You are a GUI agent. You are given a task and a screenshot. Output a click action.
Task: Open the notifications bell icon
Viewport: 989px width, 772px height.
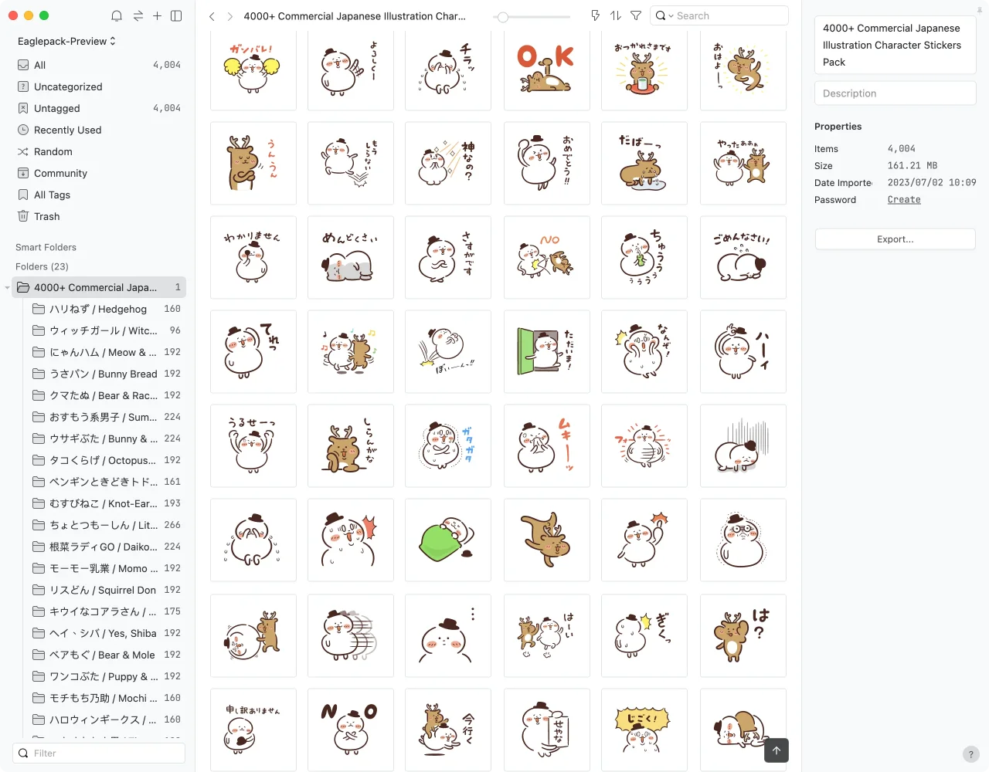tap(117, 15)
